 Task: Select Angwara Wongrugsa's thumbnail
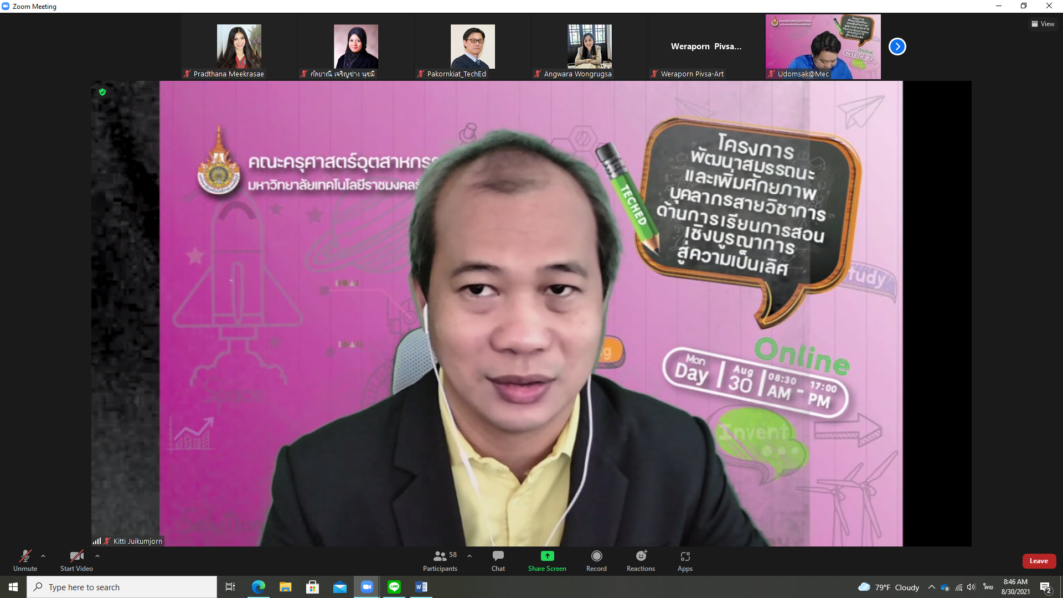click(590, 47)
